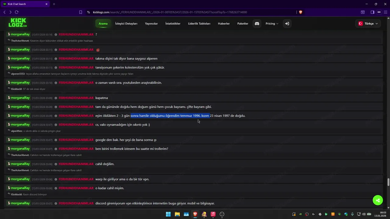Open the pink music app in taskbar
Viewport: 390px width, 219px height.
pyautogui.click(x=213, y=214)
